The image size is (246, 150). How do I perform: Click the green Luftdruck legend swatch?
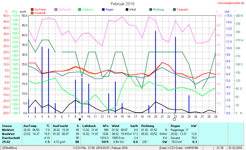(79, 10)
